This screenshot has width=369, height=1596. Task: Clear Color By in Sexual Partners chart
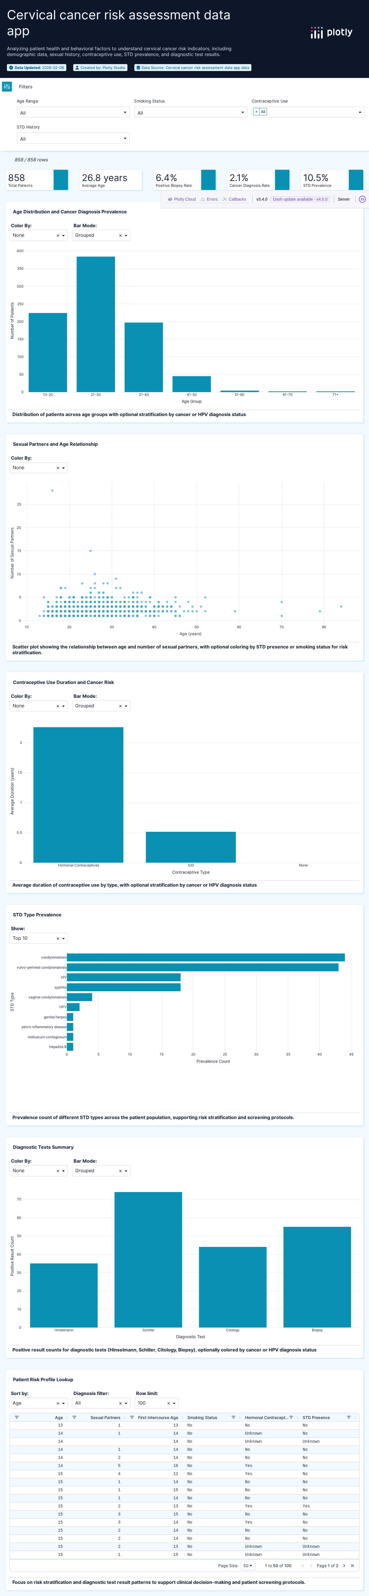(58, 468)
